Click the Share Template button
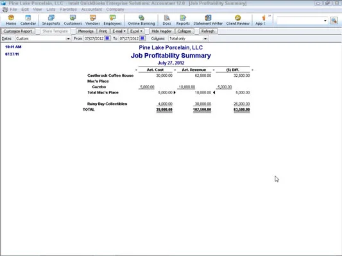The height and width of the screenshot is (256, 342). pyautogui.click(x=55, y=31)
